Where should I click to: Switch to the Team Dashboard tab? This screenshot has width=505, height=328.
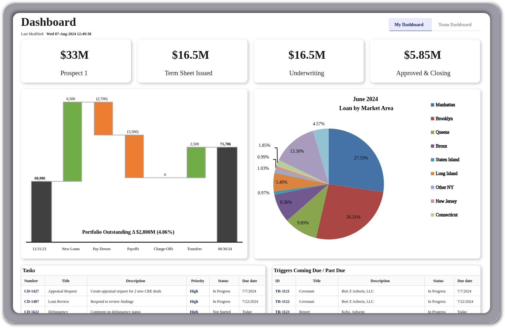click(455, 25)
